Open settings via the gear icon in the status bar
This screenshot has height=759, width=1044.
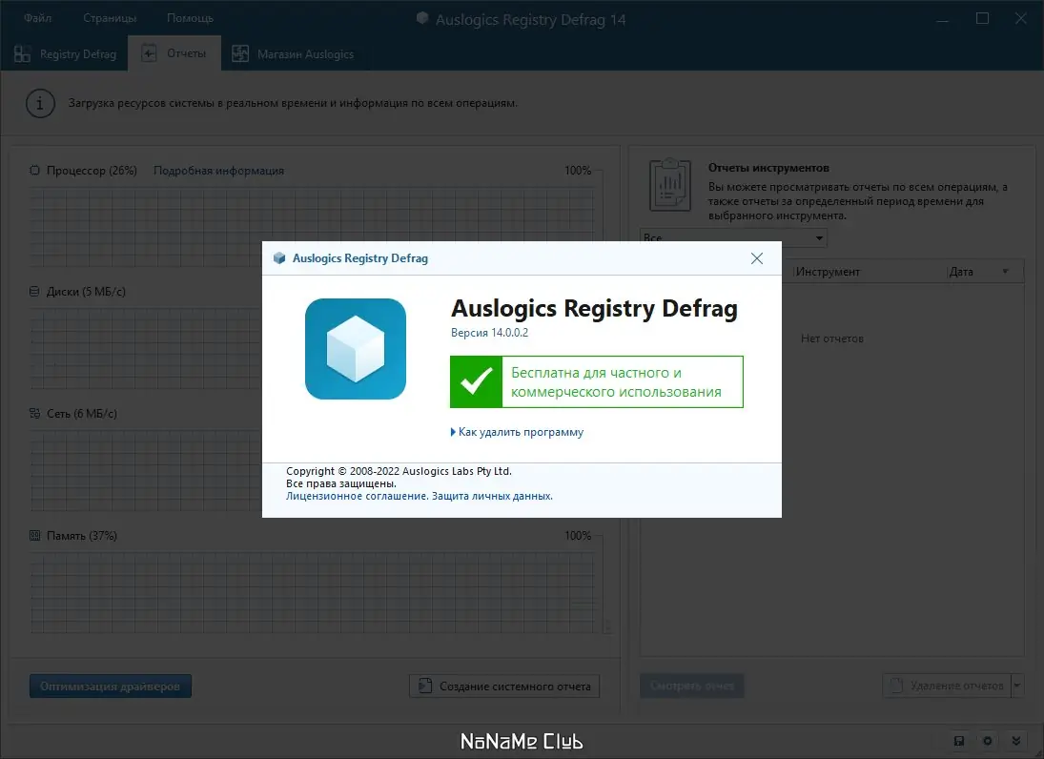point(988,740)
